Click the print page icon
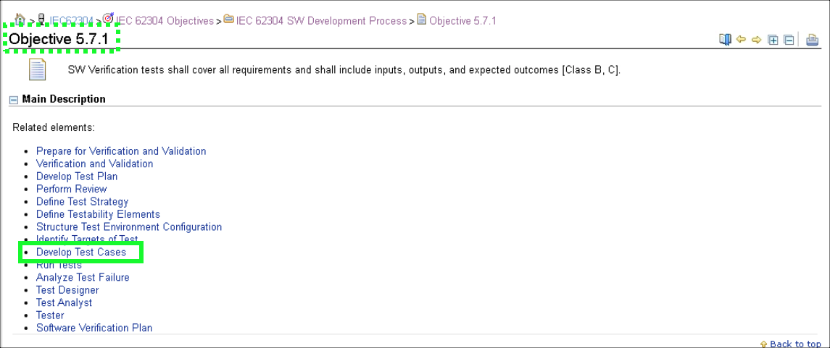The height and width of the screenshot is (348, 830). (813, 41)
